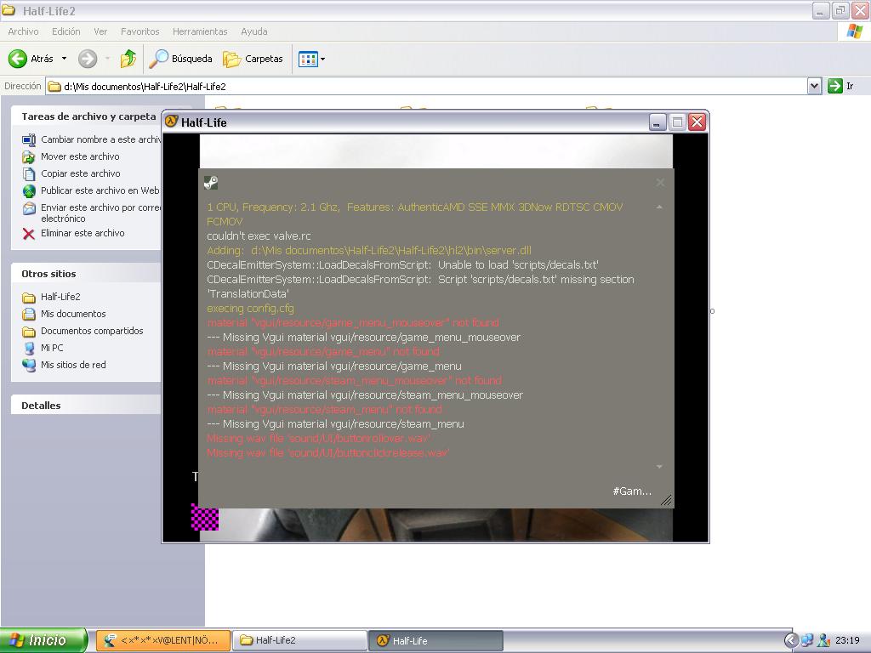Open Half-Life2 under Otros sitios

click(60, 297)
